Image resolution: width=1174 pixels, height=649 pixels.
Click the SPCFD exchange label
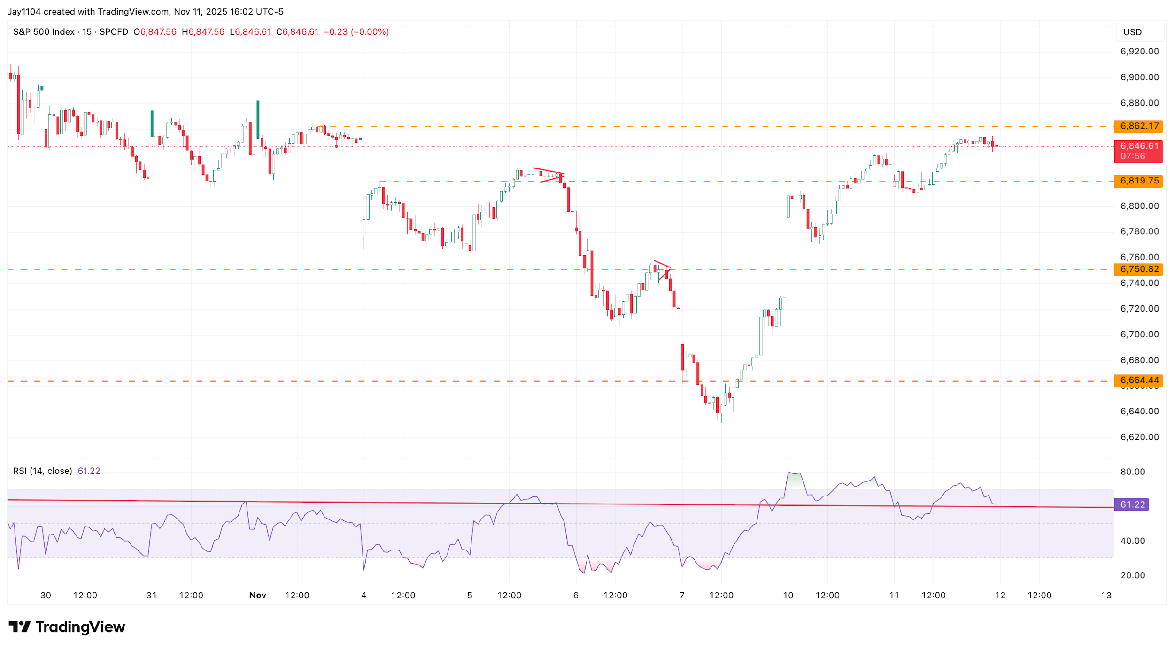pos(114,32)
